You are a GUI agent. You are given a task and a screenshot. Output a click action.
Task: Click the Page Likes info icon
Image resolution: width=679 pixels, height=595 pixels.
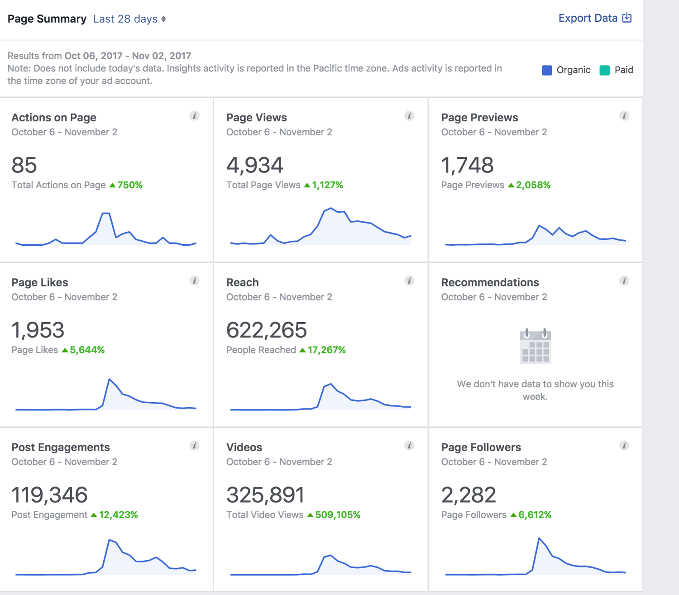point(195,281)
